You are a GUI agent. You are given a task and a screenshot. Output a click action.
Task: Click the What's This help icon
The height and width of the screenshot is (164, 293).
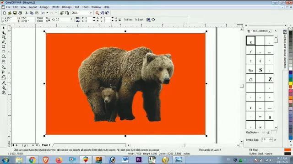click(x=107, y=13)
